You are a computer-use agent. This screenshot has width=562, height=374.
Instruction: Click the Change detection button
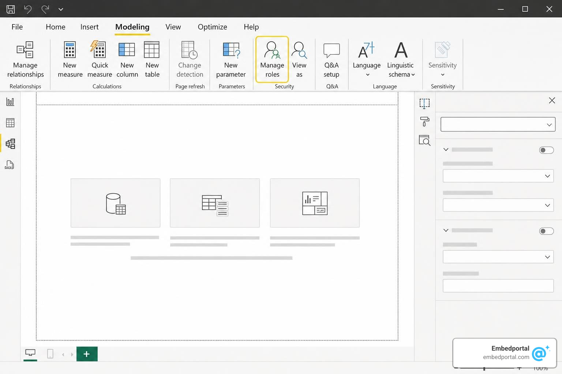coord(190,60)
